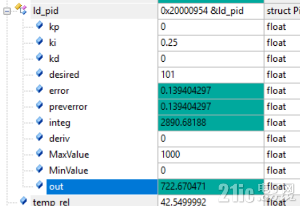This screenshot has width=300, height=206.
Task: Click the temp_rel variable icon
Action: (x=23, y=201)
